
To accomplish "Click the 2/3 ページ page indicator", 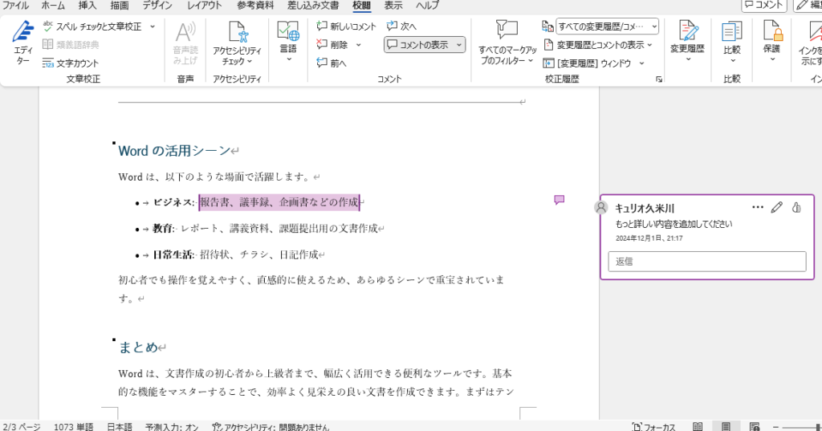I will [22, 427].
